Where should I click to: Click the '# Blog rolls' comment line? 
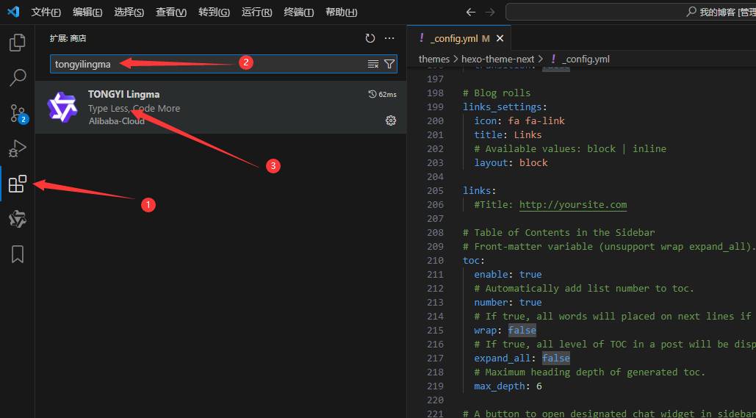pyautogui.click(x=497, y=93)
